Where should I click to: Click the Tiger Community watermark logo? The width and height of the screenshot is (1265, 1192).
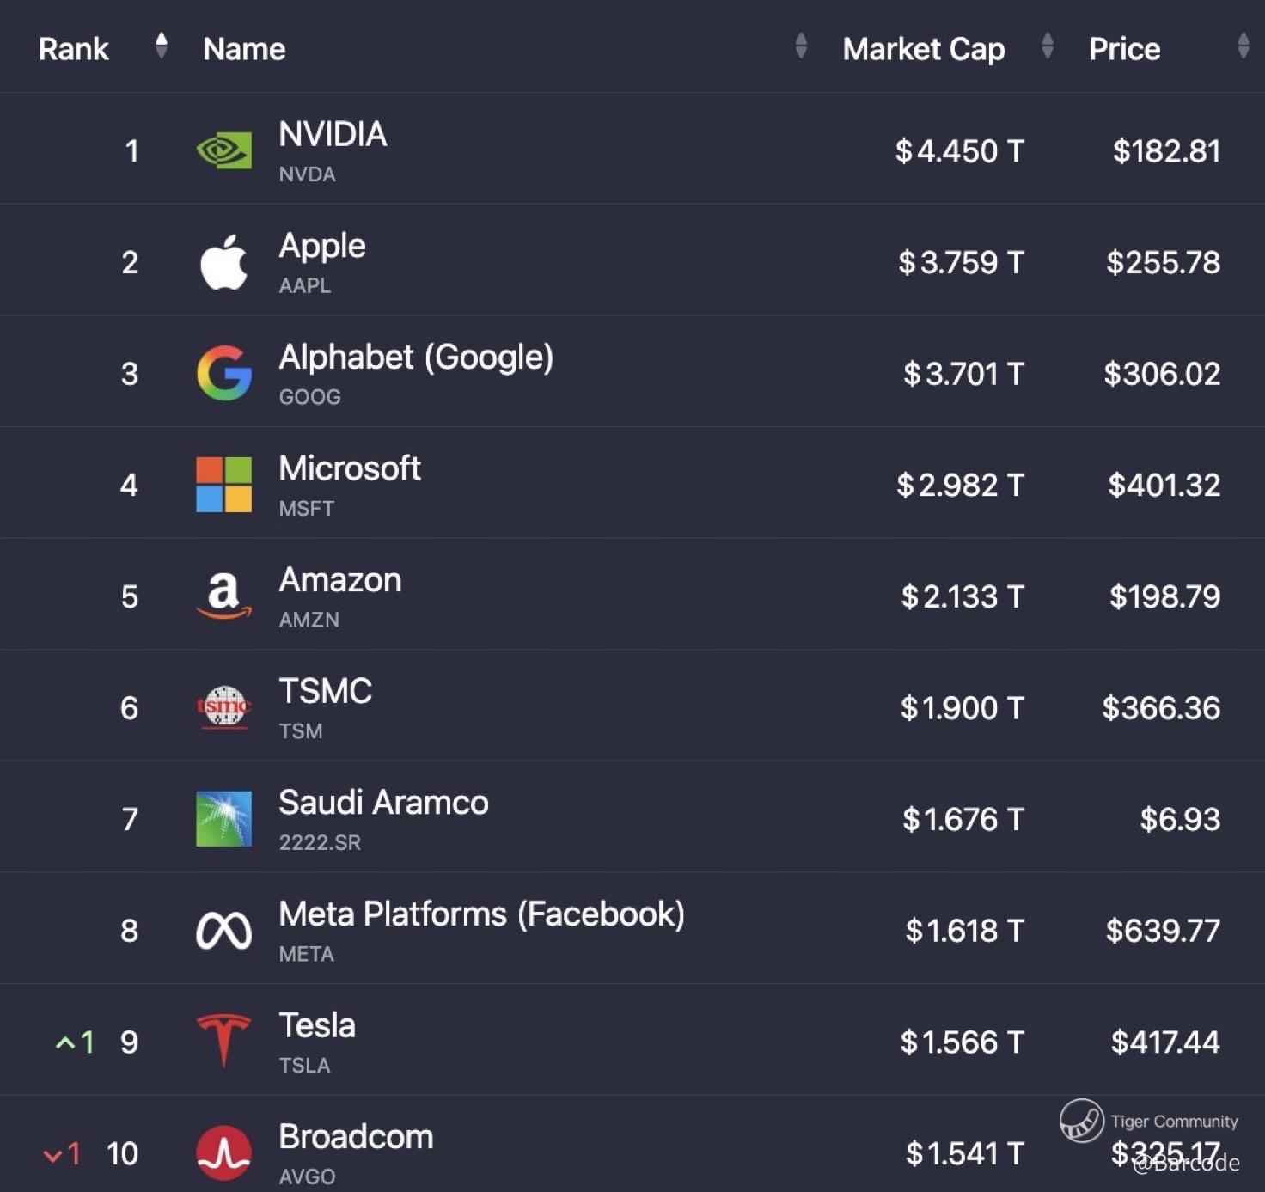click(1081, 1121)
